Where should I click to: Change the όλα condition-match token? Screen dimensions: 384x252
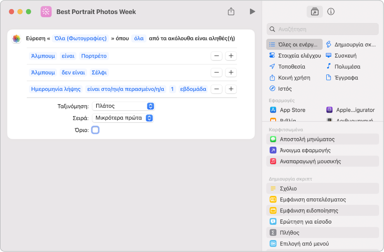139,38
